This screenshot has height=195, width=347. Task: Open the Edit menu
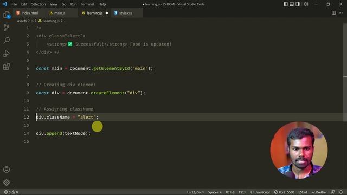point(24,4)
